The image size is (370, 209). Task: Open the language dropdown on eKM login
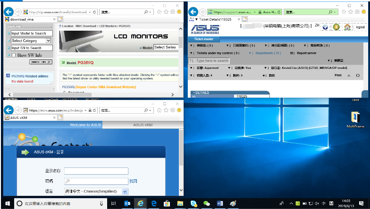point(125,192)
